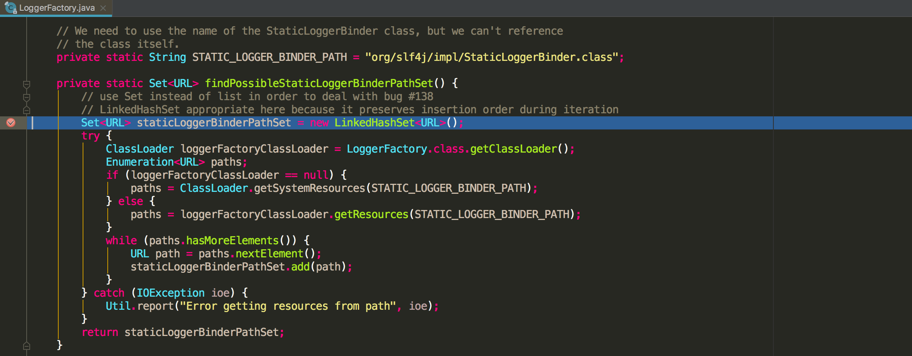Close the LoggerFactory.java tab with its X
912x356 pixels.
point(102,7)
